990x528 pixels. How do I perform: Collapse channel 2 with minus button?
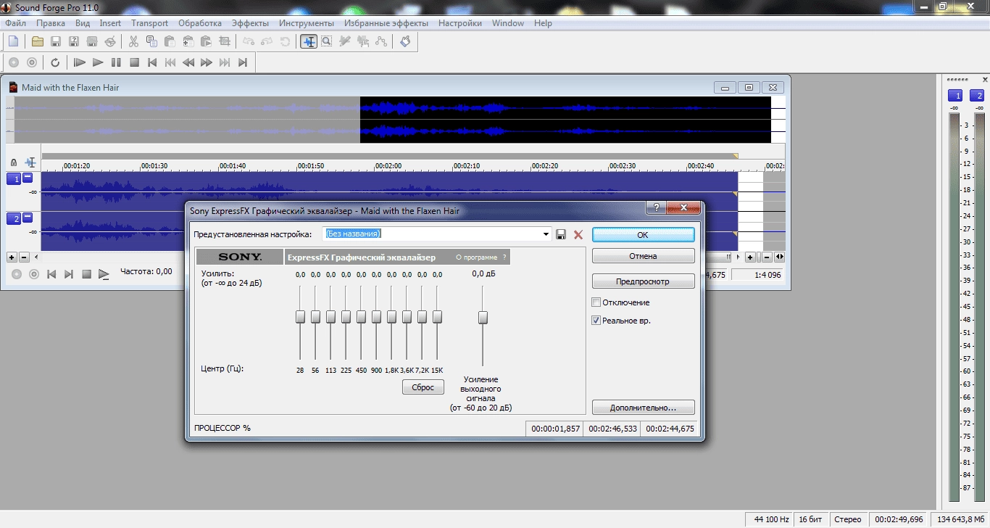pos(28,218)
